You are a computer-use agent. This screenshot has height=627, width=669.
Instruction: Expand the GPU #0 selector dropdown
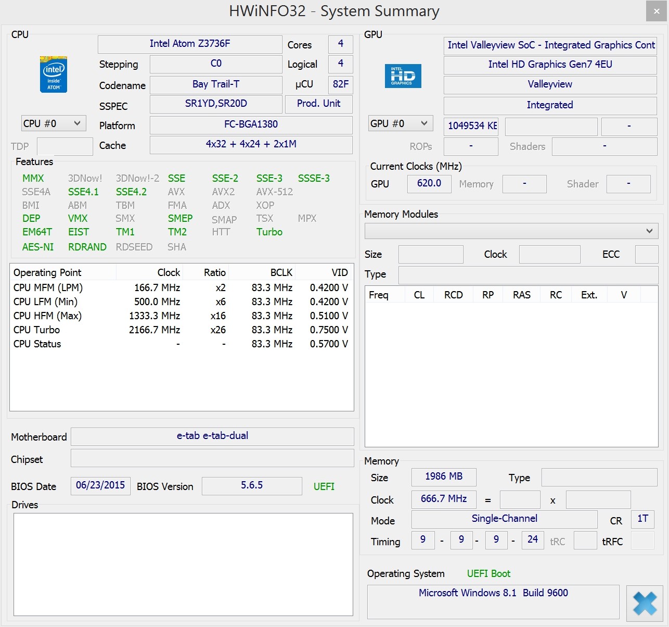400,123
